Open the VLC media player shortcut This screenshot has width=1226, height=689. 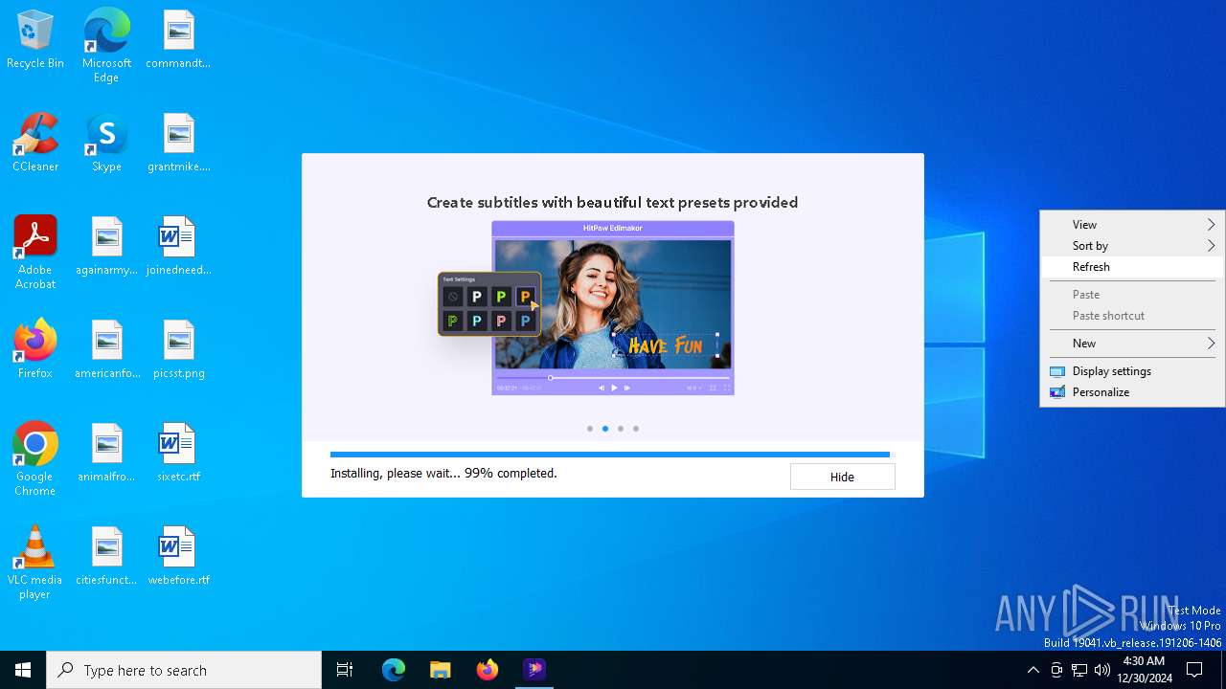[x=35, y=564]
